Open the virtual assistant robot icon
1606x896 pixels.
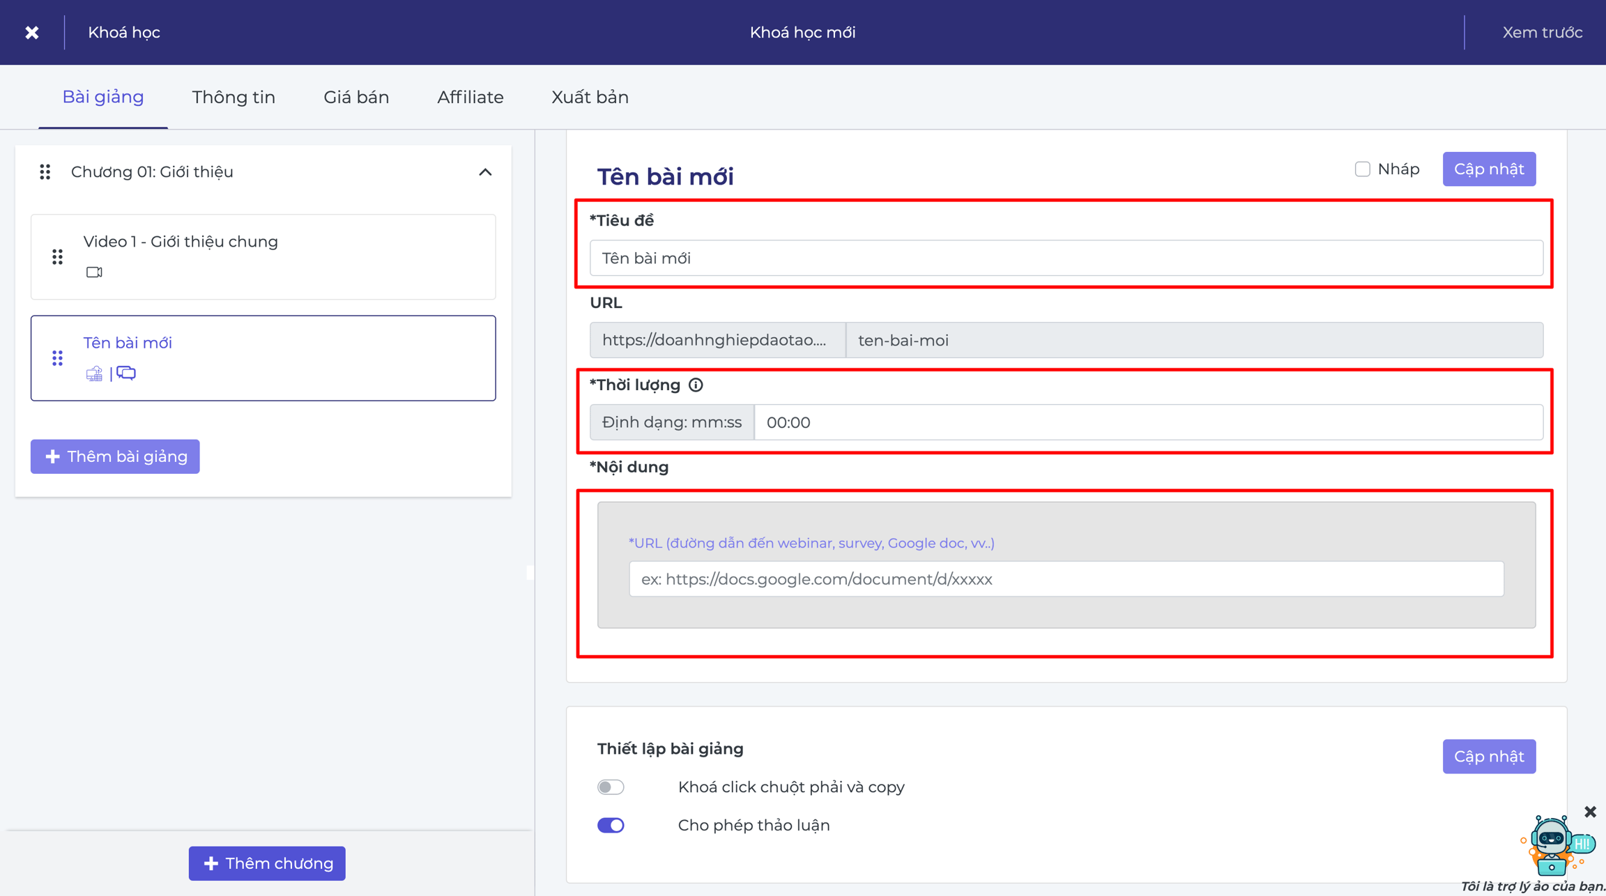tap(1556, 845)
